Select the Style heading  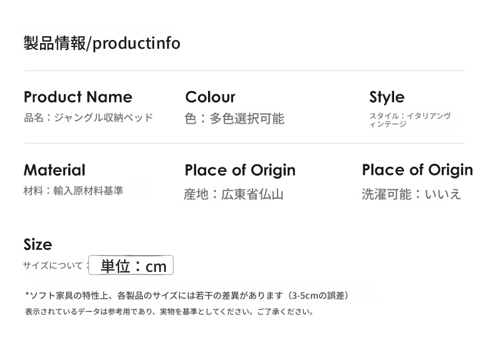coord(387,97)
